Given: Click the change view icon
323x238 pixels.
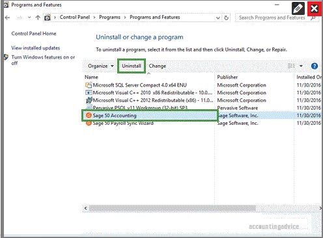Looking at the screenshot, I should 291,66.
